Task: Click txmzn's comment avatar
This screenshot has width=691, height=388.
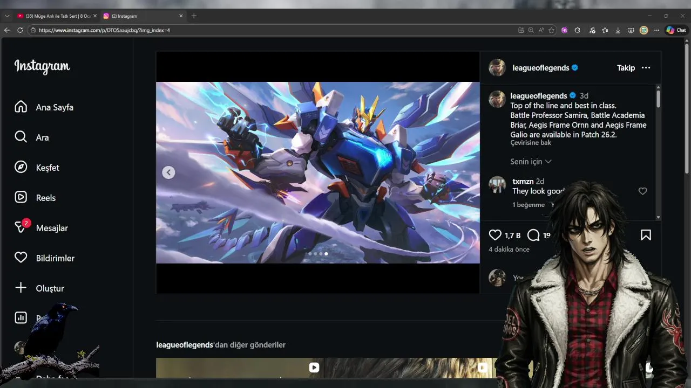Action: click(x=497, y=185)
